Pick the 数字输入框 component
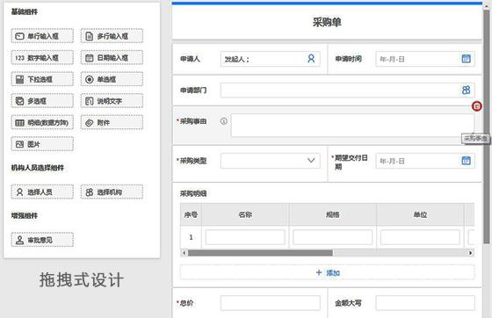Screen dimensions: 492x318 pos(42,58)
